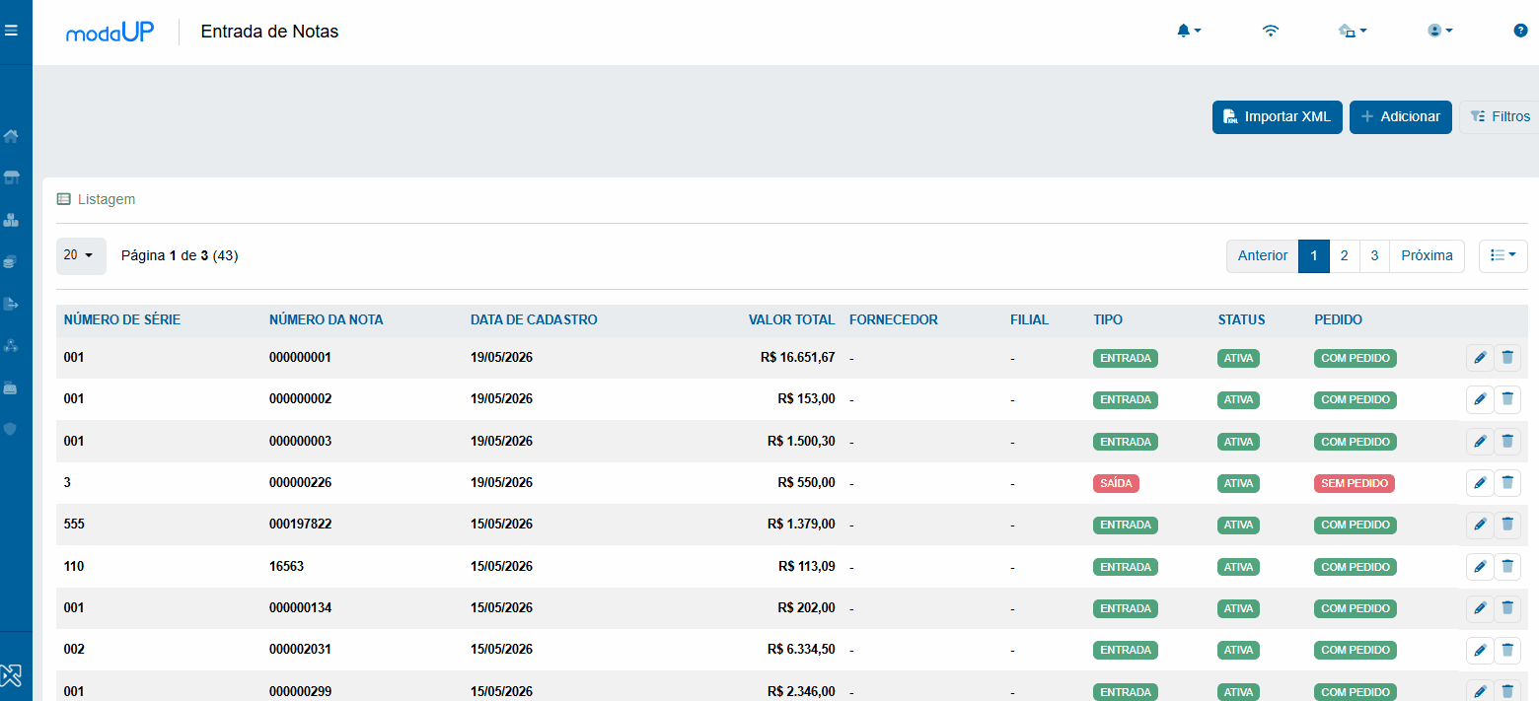This screenshot has height=701, width=1539.
Task: Click the SEM PEDIDO badge
Action: coord(1355,483)
